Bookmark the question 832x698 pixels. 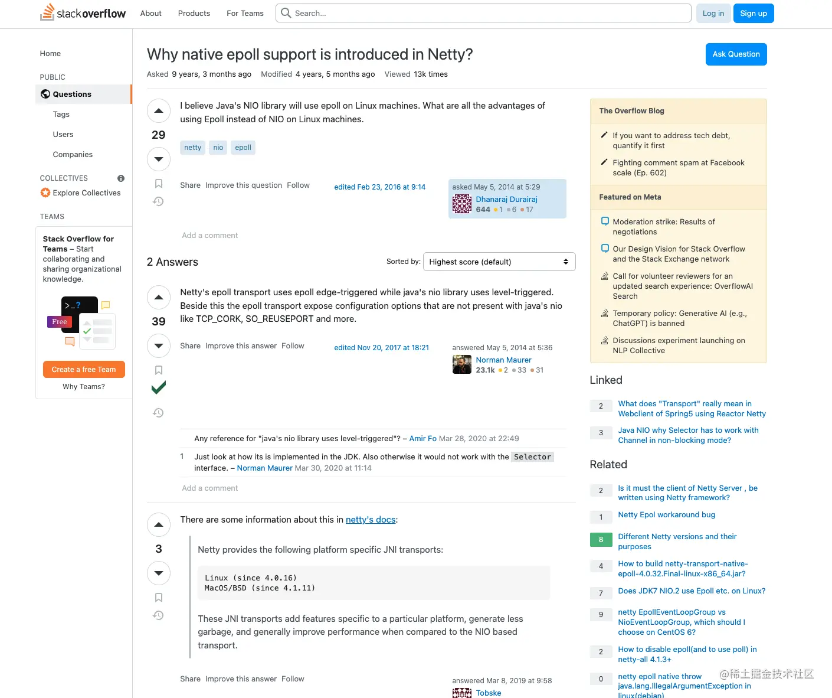click(x=159, y=184)
